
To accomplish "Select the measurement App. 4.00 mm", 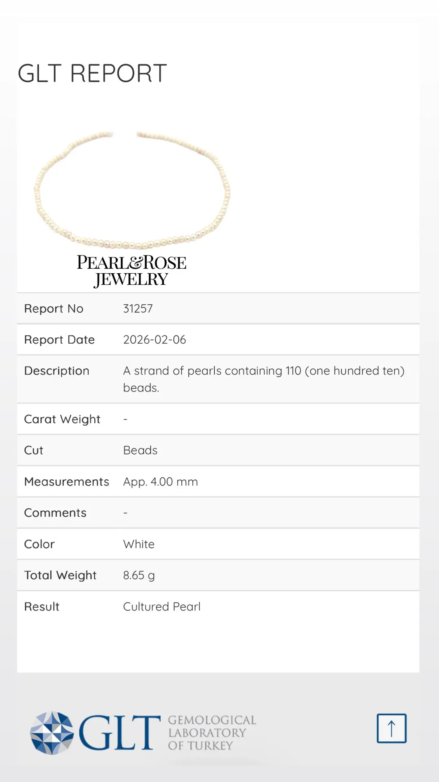I will point(161,482).
